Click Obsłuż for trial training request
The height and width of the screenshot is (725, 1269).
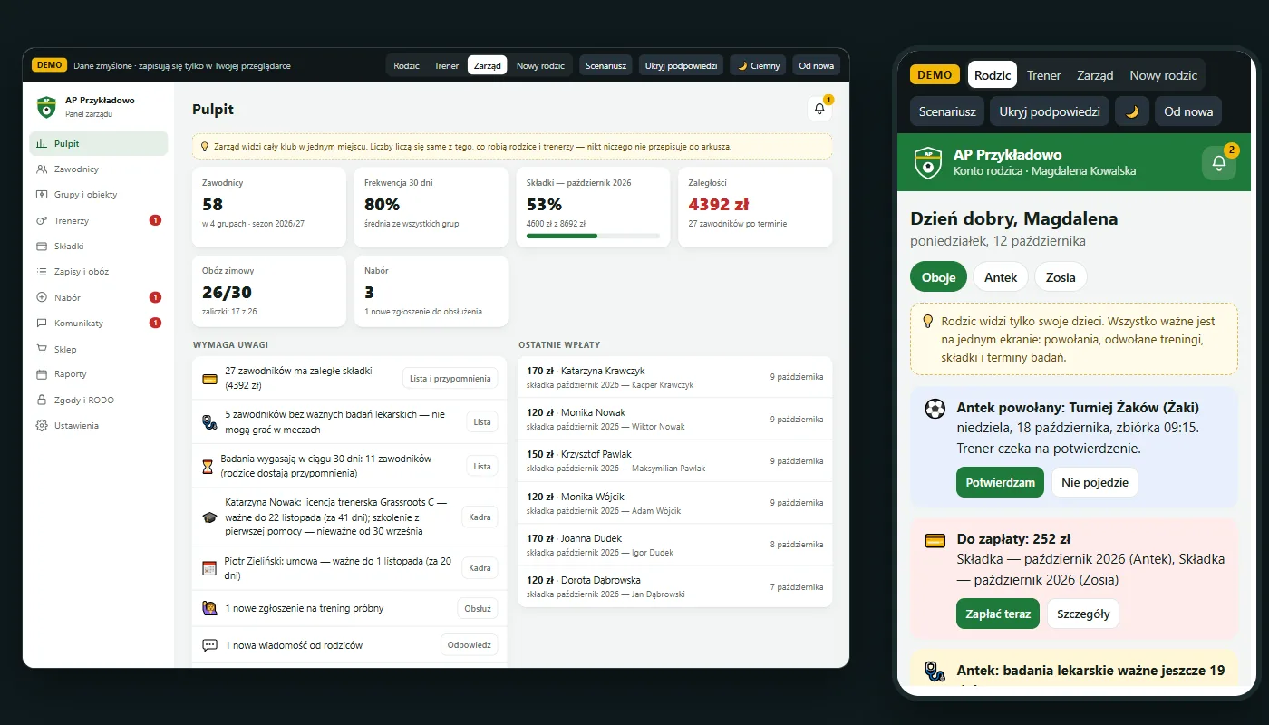477,608
